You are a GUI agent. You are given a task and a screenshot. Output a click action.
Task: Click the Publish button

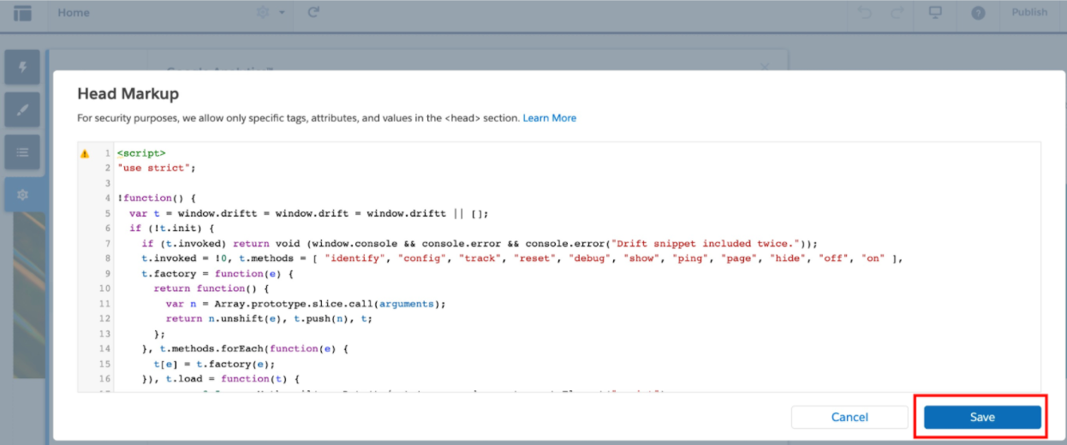1029,12
